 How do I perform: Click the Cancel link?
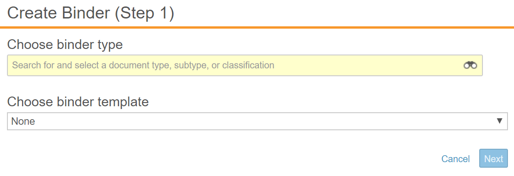pos(456,159)
